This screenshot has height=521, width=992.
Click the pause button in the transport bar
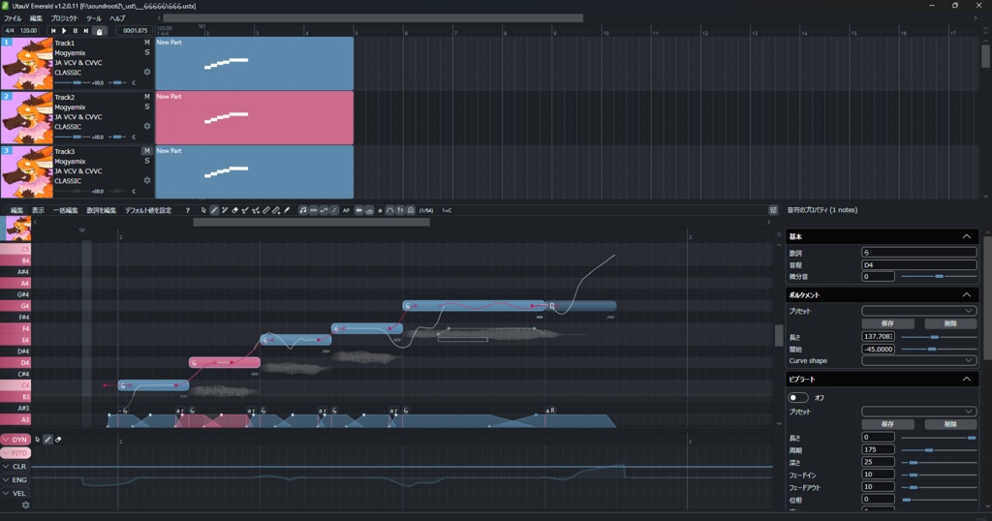75,30
